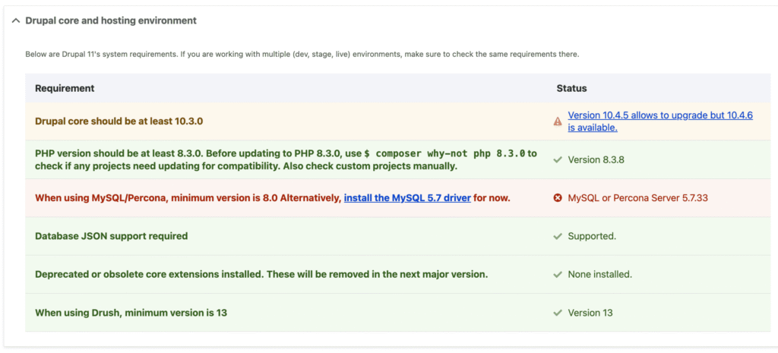Click the checkmark icon next to Supported
778x353 pixels.
point(558,236)
